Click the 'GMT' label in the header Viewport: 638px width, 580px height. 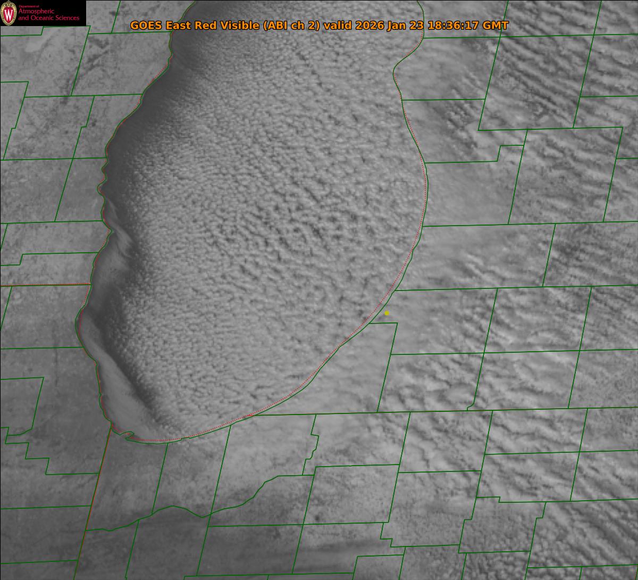click(496, 26)
